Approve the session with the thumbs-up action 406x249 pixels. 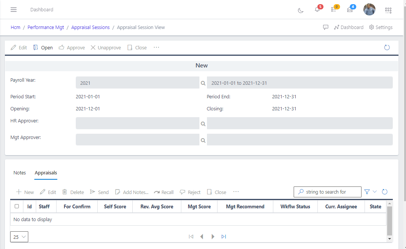[71, 47]
